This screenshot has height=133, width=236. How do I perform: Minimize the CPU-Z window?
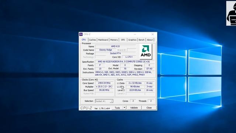click(135, 34)
